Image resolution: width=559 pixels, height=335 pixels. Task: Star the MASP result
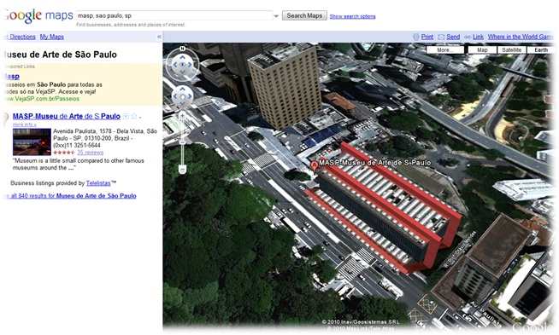pyautogui.click(x=133, y=116)
